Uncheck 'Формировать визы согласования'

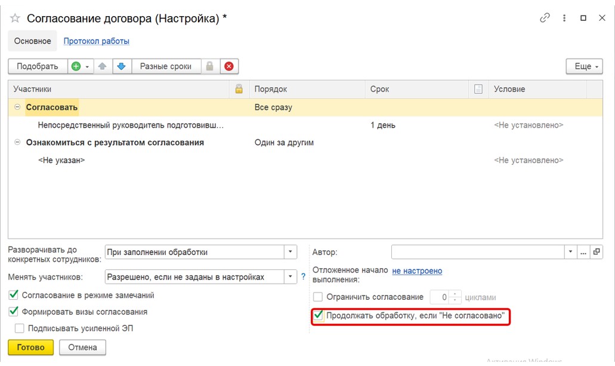click(14, 312)
